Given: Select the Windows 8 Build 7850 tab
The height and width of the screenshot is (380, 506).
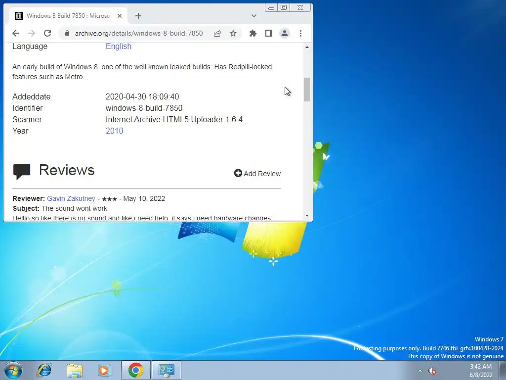Looking at the screenshot, I should [68, 16].
